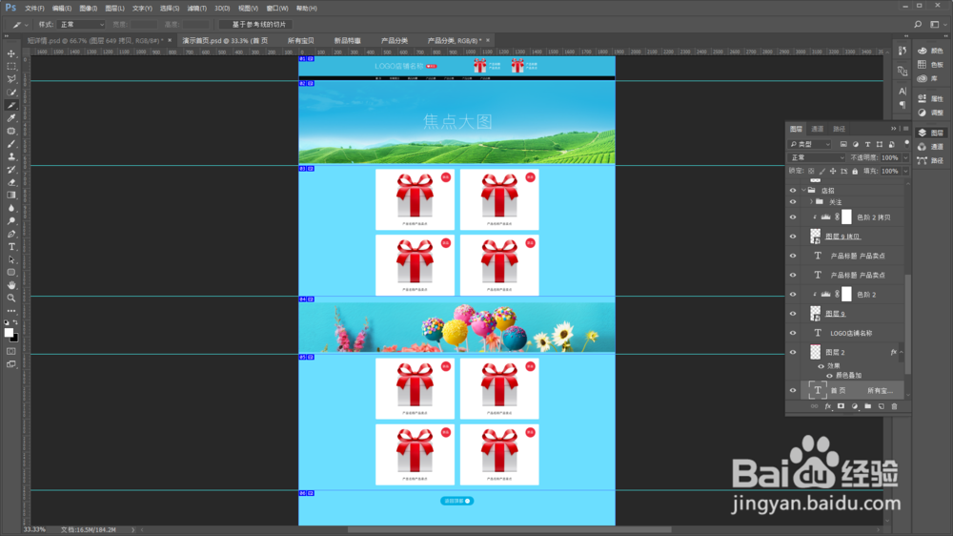Collapse the 店招 group
This screenshot has height=536, width=953.
pyautogui.click(x=803, y=191)
